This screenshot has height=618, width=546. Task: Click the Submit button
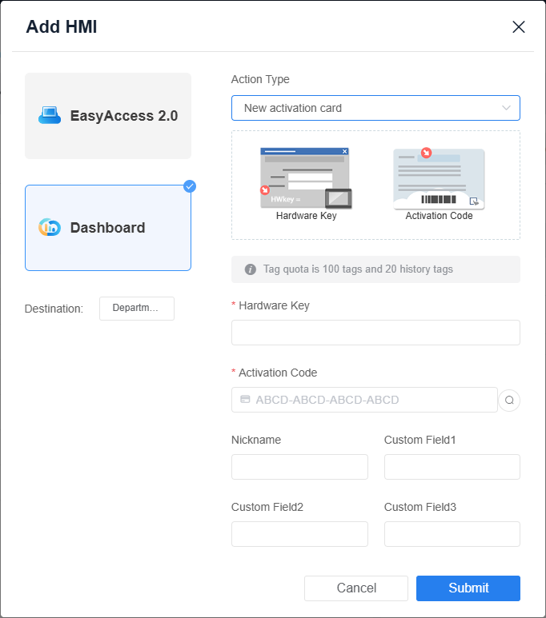tap(468, 588)
